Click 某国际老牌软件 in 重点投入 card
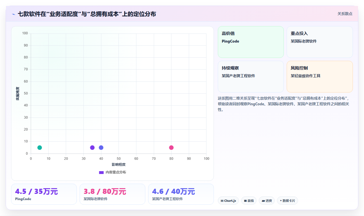 pyautogui.click(x=304, y=41)
